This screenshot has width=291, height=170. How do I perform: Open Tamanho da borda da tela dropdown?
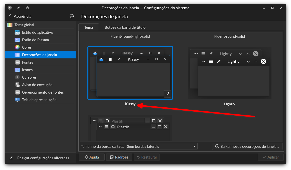point(162,147)
